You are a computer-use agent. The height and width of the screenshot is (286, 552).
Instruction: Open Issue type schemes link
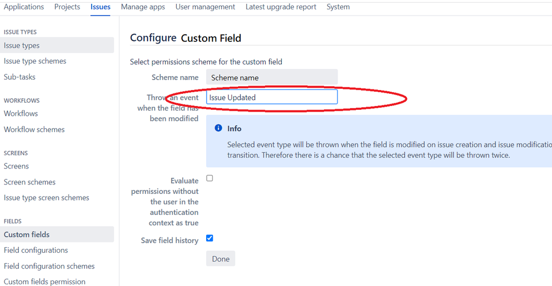pyautogui.click(x=35, y=61)
